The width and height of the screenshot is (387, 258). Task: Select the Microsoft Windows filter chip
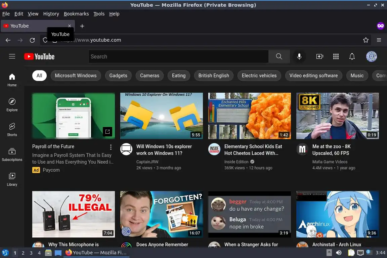[x=76, y=76]
